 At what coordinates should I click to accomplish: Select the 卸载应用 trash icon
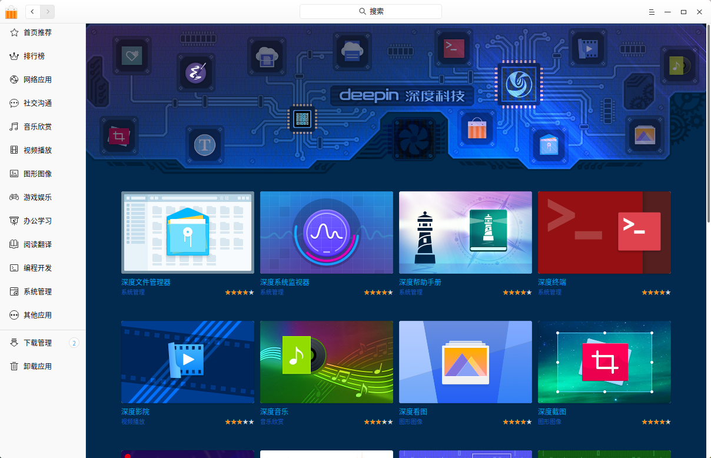click(14, 366)
